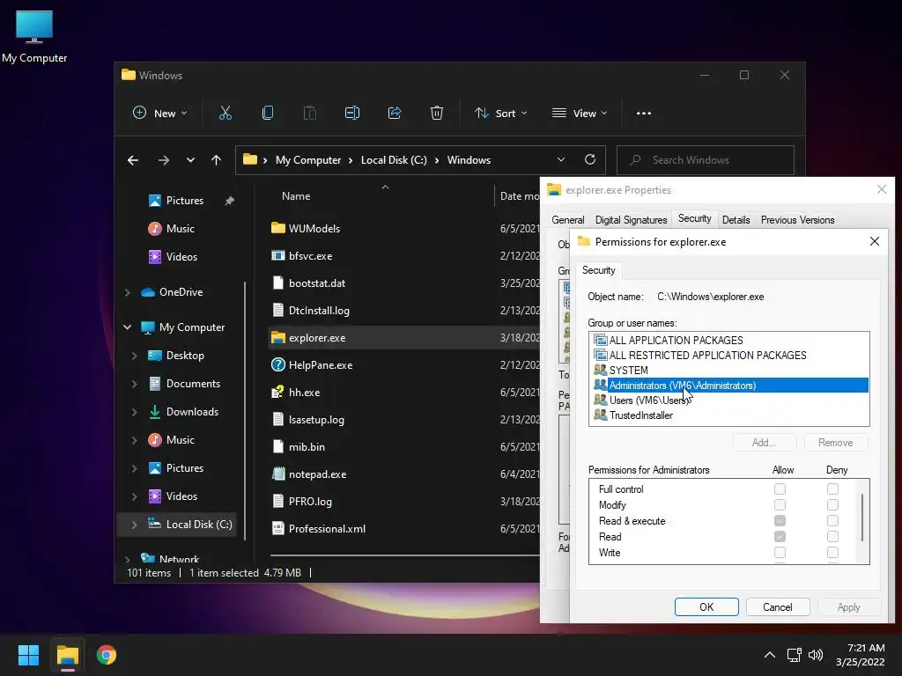
Task: Expand the Local Disk (C:) tree node
Action: (x=134, y=525)
